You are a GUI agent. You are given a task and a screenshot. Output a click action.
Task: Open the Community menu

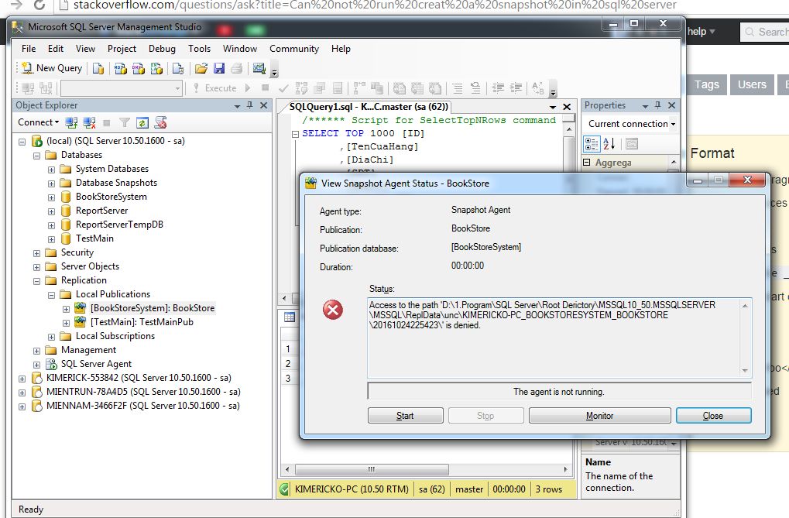(x=294, y=49)
